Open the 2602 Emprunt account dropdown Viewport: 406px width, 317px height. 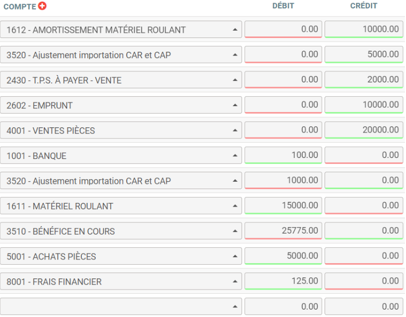click(121, 105)
